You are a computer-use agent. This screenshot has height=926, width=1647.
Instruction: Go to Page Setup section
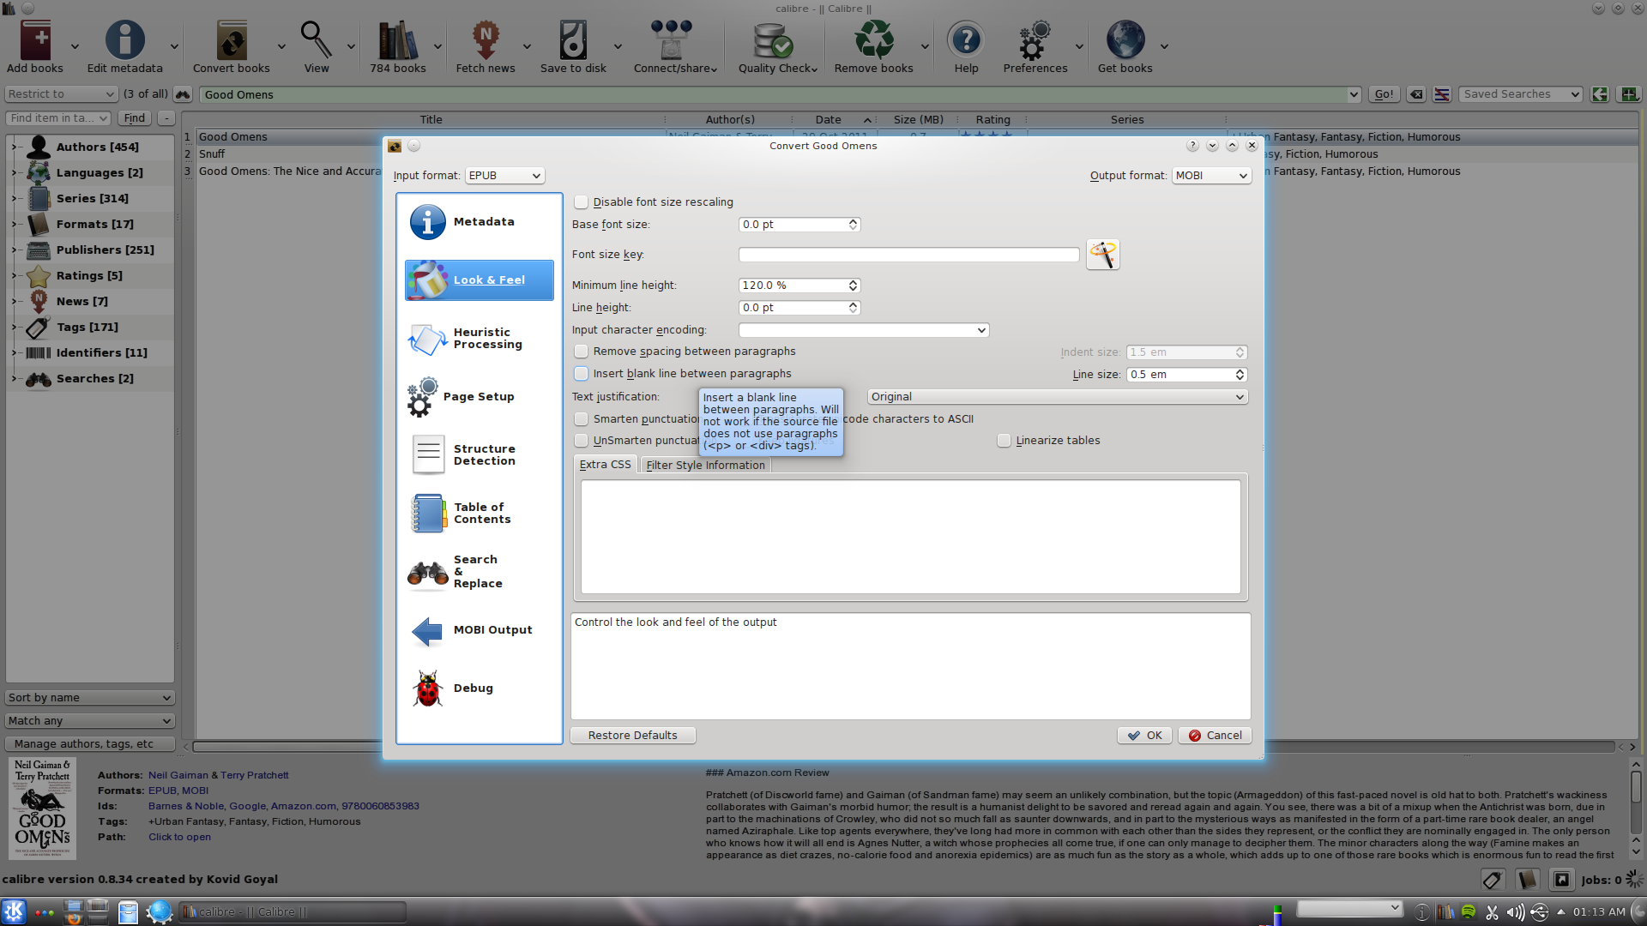479,397
